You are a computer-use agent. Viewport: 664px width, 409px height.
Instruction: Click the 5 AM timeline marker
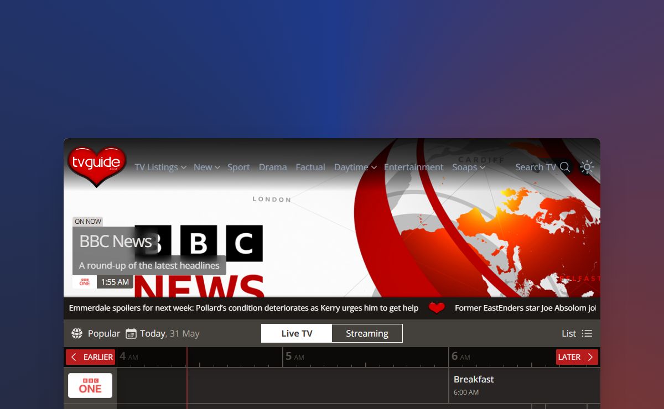295,356
